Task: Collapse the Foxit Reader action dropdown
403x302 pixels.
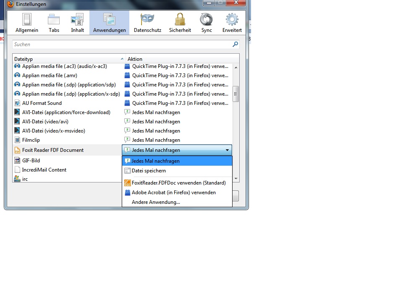Action: pos(227,150)
